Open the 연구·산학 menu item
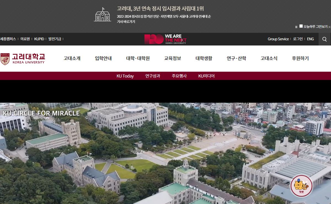 [x=236, y=58]
